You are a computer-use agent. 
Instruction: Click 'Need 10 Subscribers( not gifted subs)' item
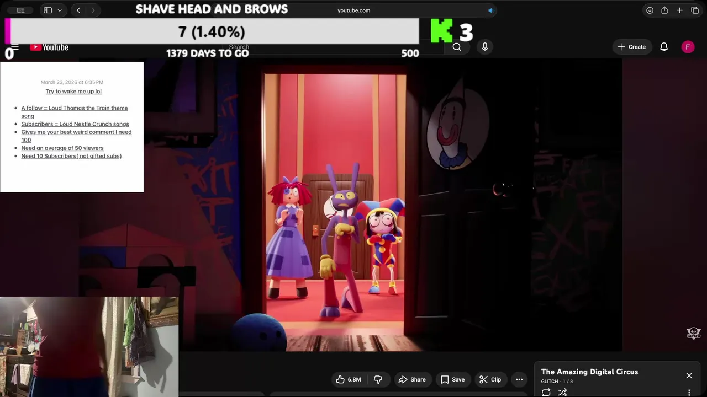click(71, 156)
